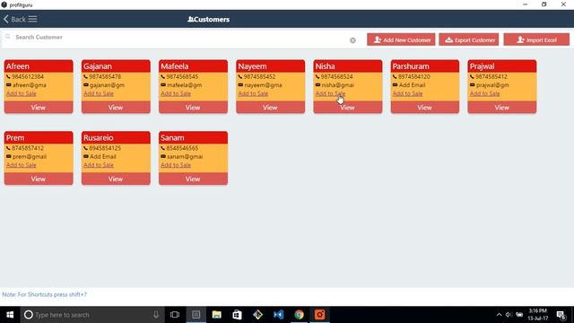This screenshot has height=323, width=574.
Task: Click Import Excel button
Action: (536, 39)
